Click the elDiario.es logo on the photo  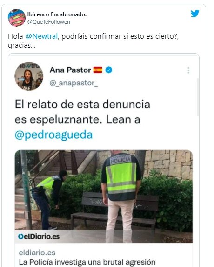click(39, 236)
